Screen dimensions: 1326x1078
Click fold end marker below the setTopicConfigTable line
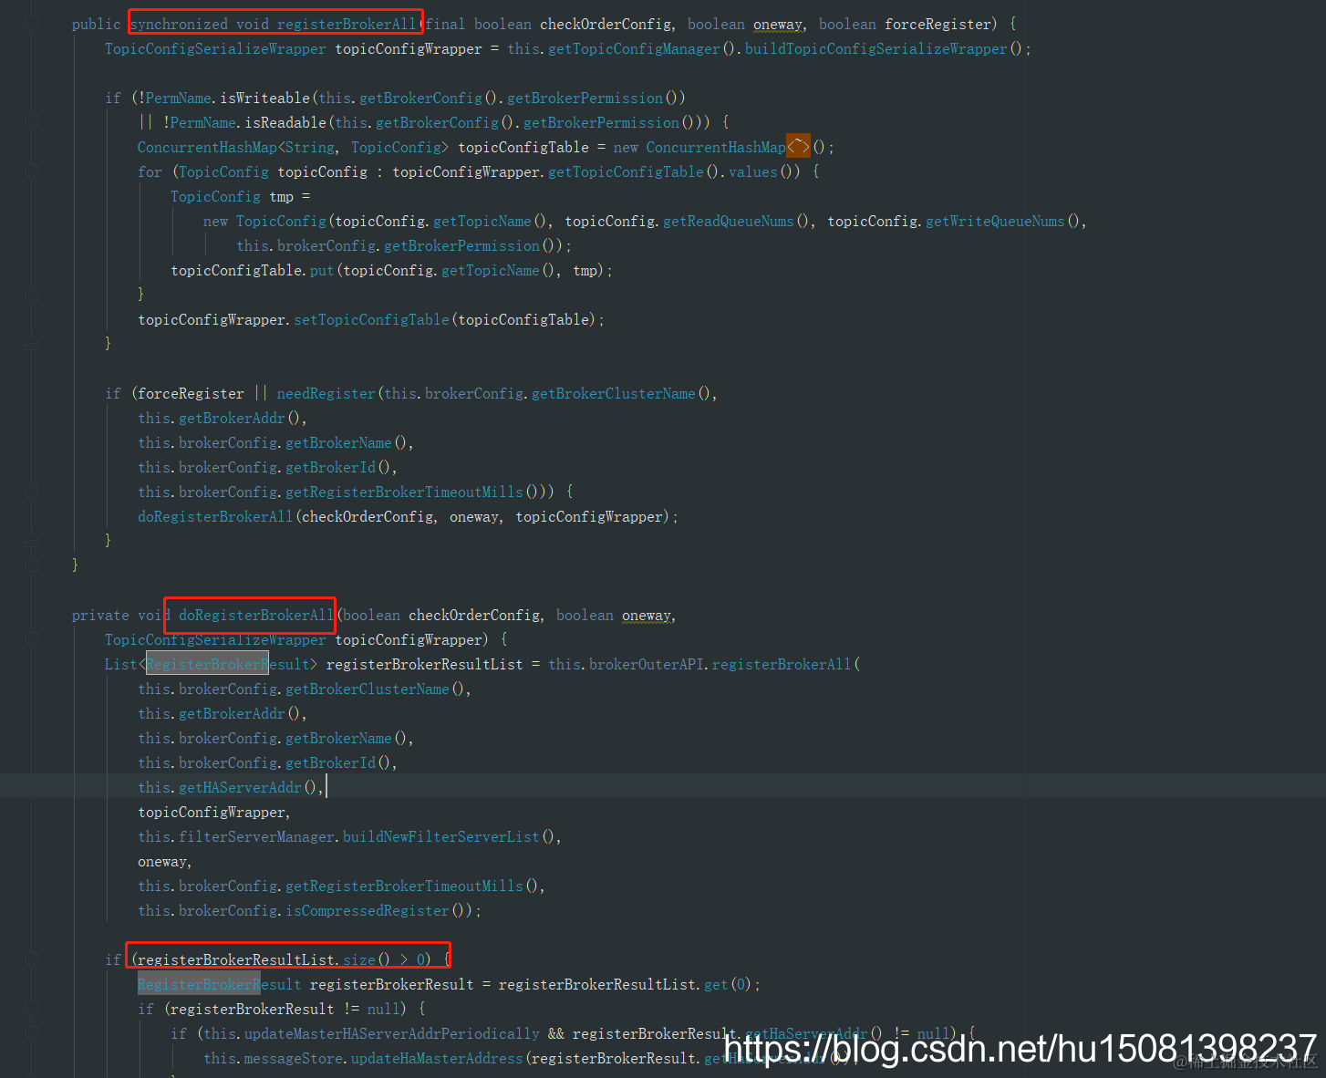tap(32, 344)
